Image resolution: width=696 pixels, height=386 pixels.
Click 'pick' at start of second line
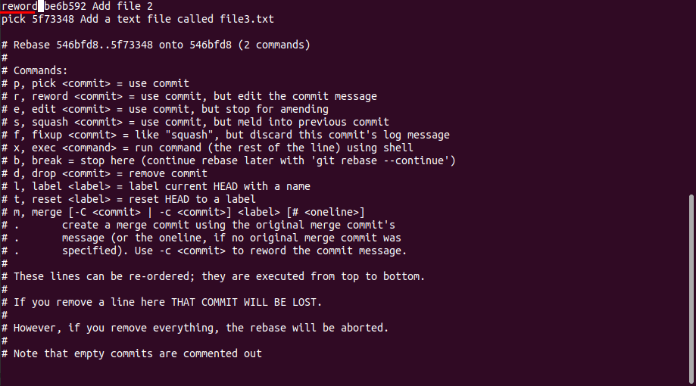tap(14, 19)
